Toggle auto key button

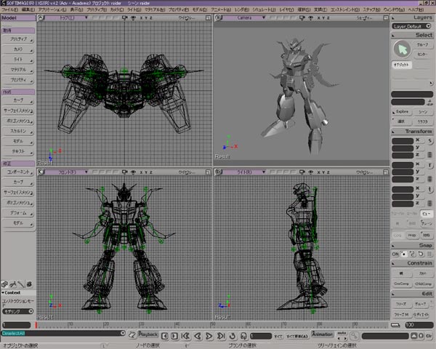tap(342, 333)
